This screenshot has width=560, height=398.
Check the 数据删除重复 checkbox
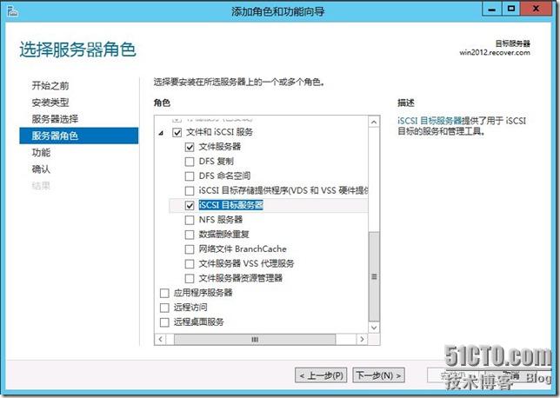tap(190, 235)
